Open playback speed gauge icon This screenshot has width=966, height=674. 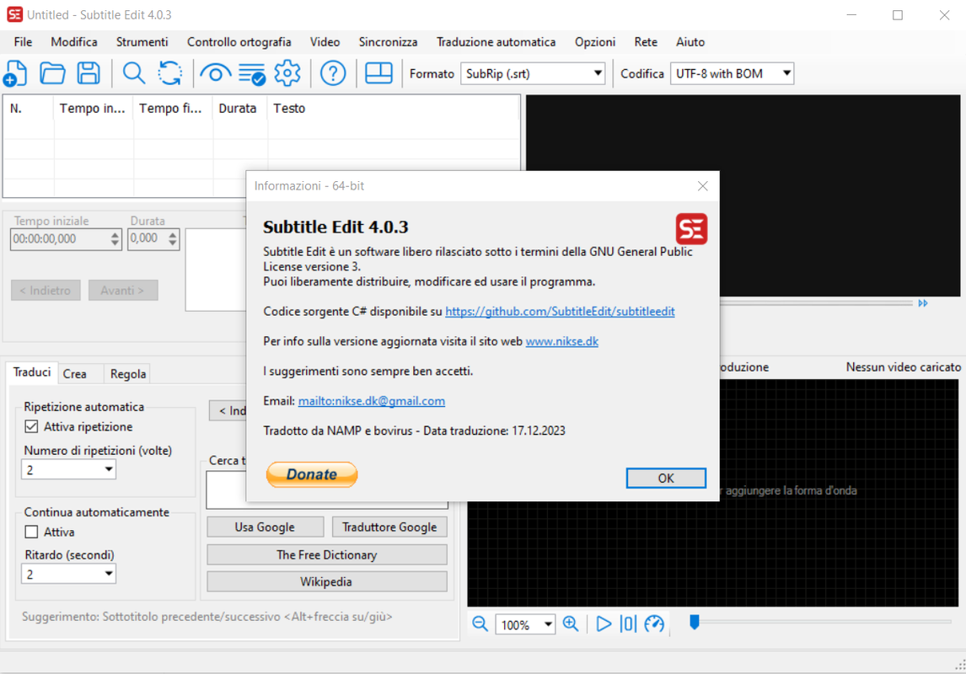pos(654,623)
